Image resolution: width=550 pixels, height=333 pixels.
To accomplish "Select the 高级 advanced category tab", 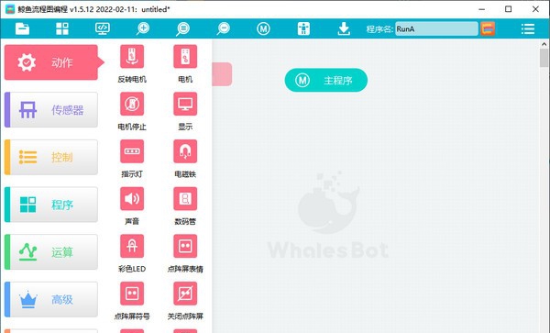I will click(x=51, y=299).
